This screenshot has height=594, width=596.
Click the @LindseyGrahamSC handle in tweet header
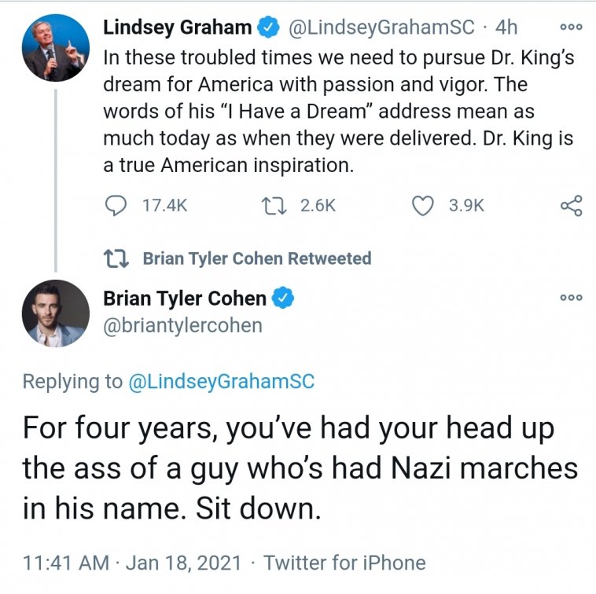tap(383, 27)
